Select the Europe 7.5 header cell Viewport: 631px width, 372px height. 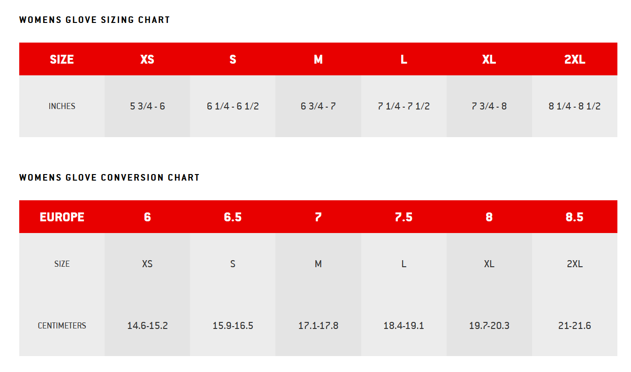403,217
